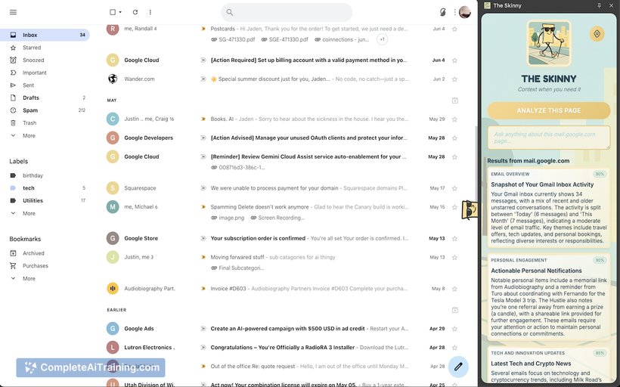Open SGE-471330.pdf attachment
Screen dimensions: 620x387
pos(285,39)
